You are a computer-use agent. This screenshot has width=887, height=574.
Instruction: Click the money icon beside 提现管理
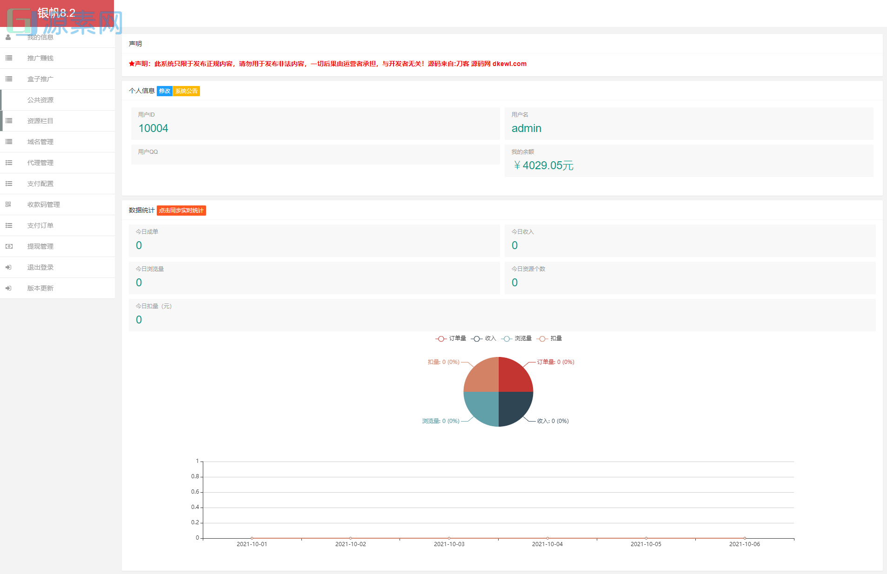(9, 246)
